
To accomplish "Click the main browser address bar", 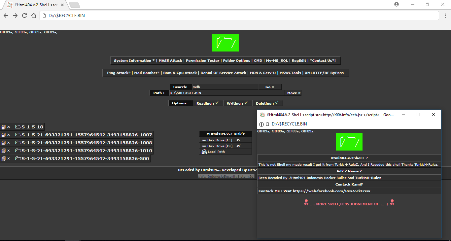I will 239,16.
